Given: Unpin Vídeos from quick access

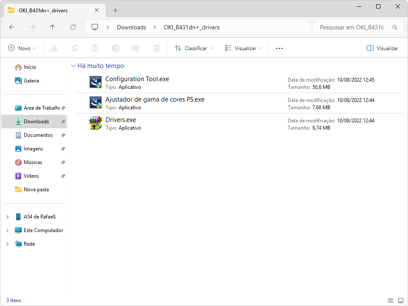Looking at the screenshot, I should tap(63, 176).
